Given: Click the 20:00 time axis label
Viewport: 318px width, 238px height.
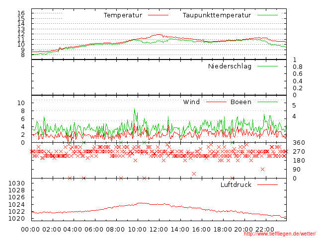Looking at the screenshot, I should coord(243,229).
